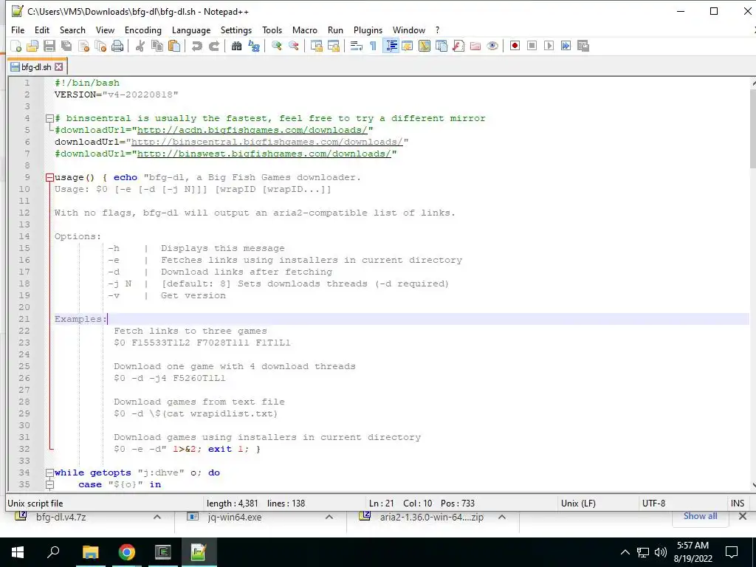Screen dimensions: 756x567
Task: Expand options chevron for jq-win64.exe download
Action: pyautogui.click(x=329, y=517)
